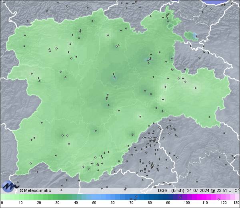Click the scale label 110
Screen dimensions: 240x208
pyautogui.click(x=205, y=203)
